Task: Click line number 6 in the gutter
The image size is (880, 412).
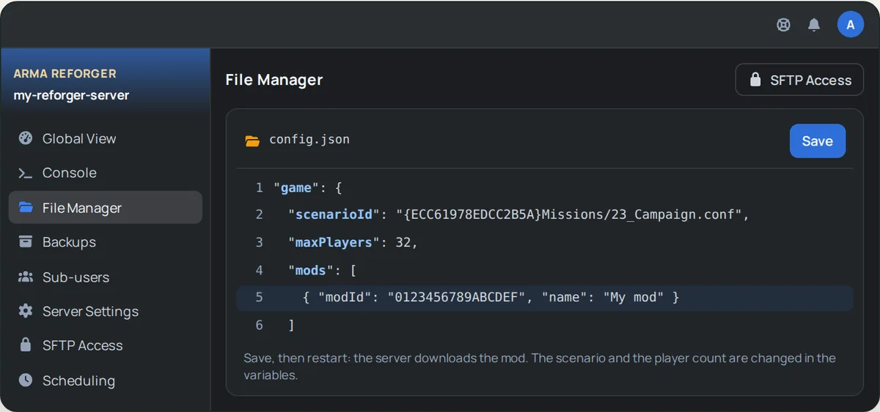Action: point(259,326)
